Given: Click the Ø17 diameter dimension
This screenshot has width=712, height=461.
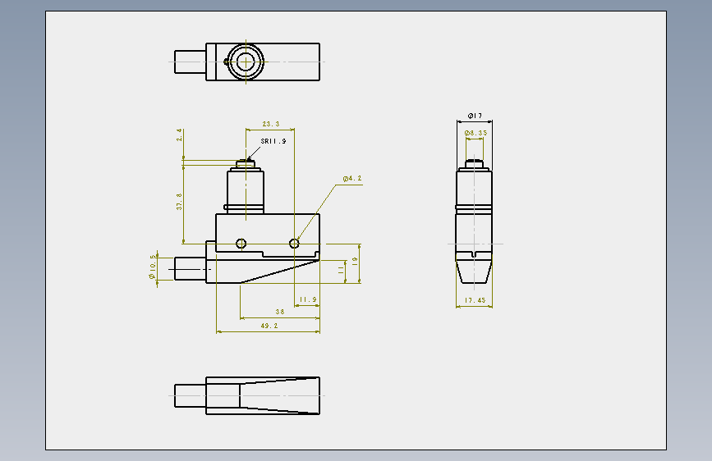Looking at the screenshot, I should [475, 116].
